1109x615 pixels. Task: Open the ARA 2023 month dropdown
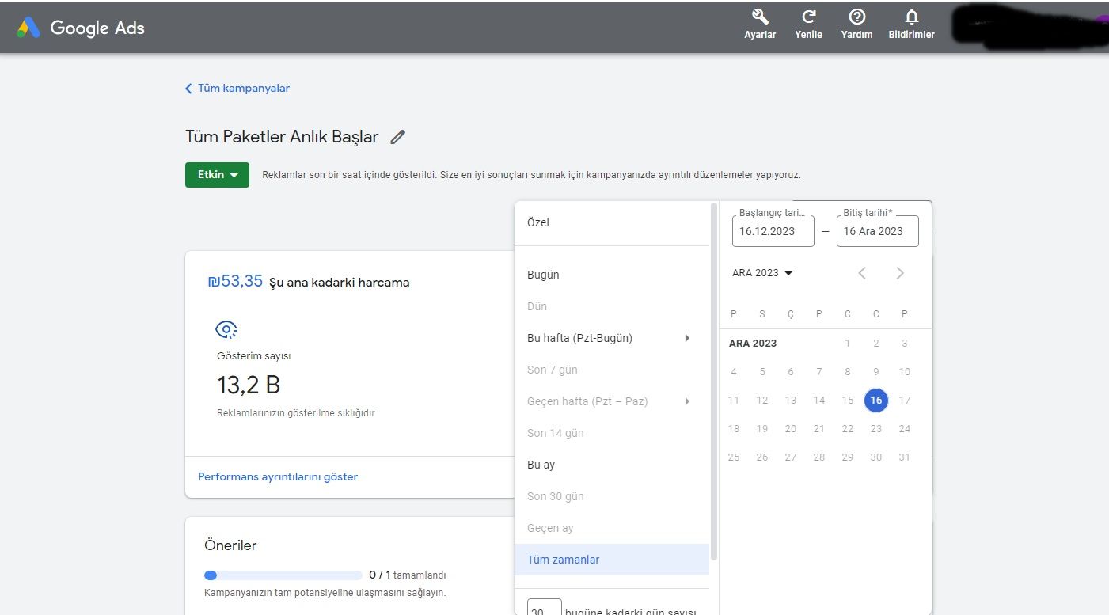click(x=762, y=273)
